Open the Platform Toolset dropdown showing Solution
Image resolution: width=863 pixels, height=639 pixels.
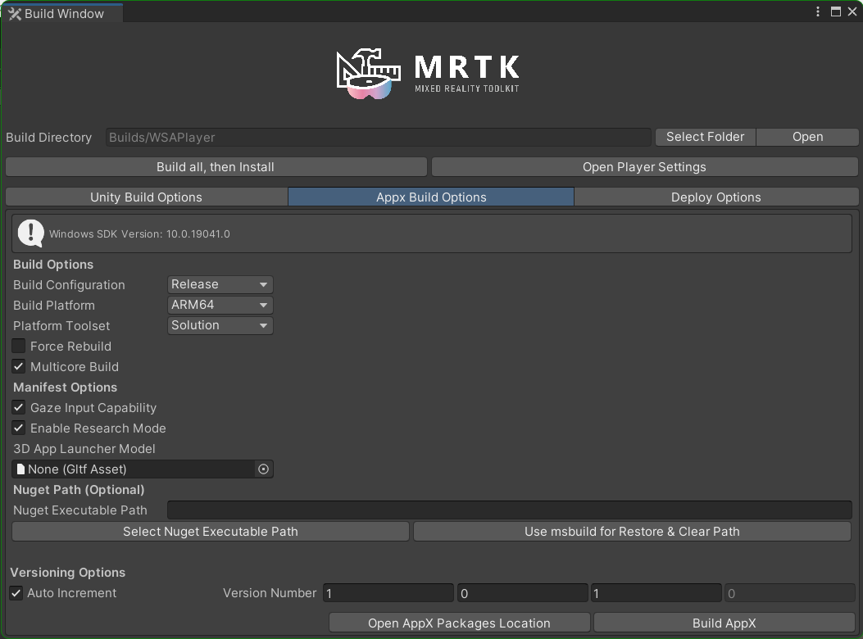coord(220,325)
